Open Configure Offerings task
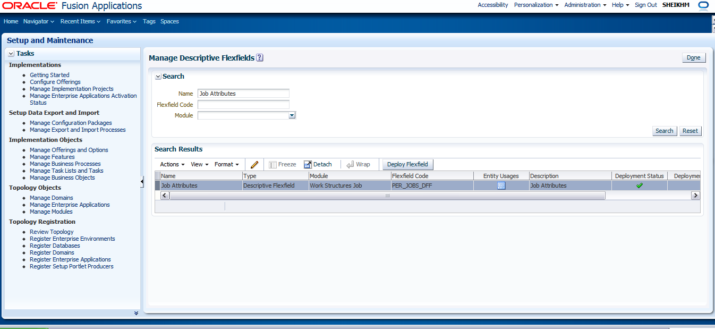The height and width of the screenshot is (329, 715). pos(55,82)
